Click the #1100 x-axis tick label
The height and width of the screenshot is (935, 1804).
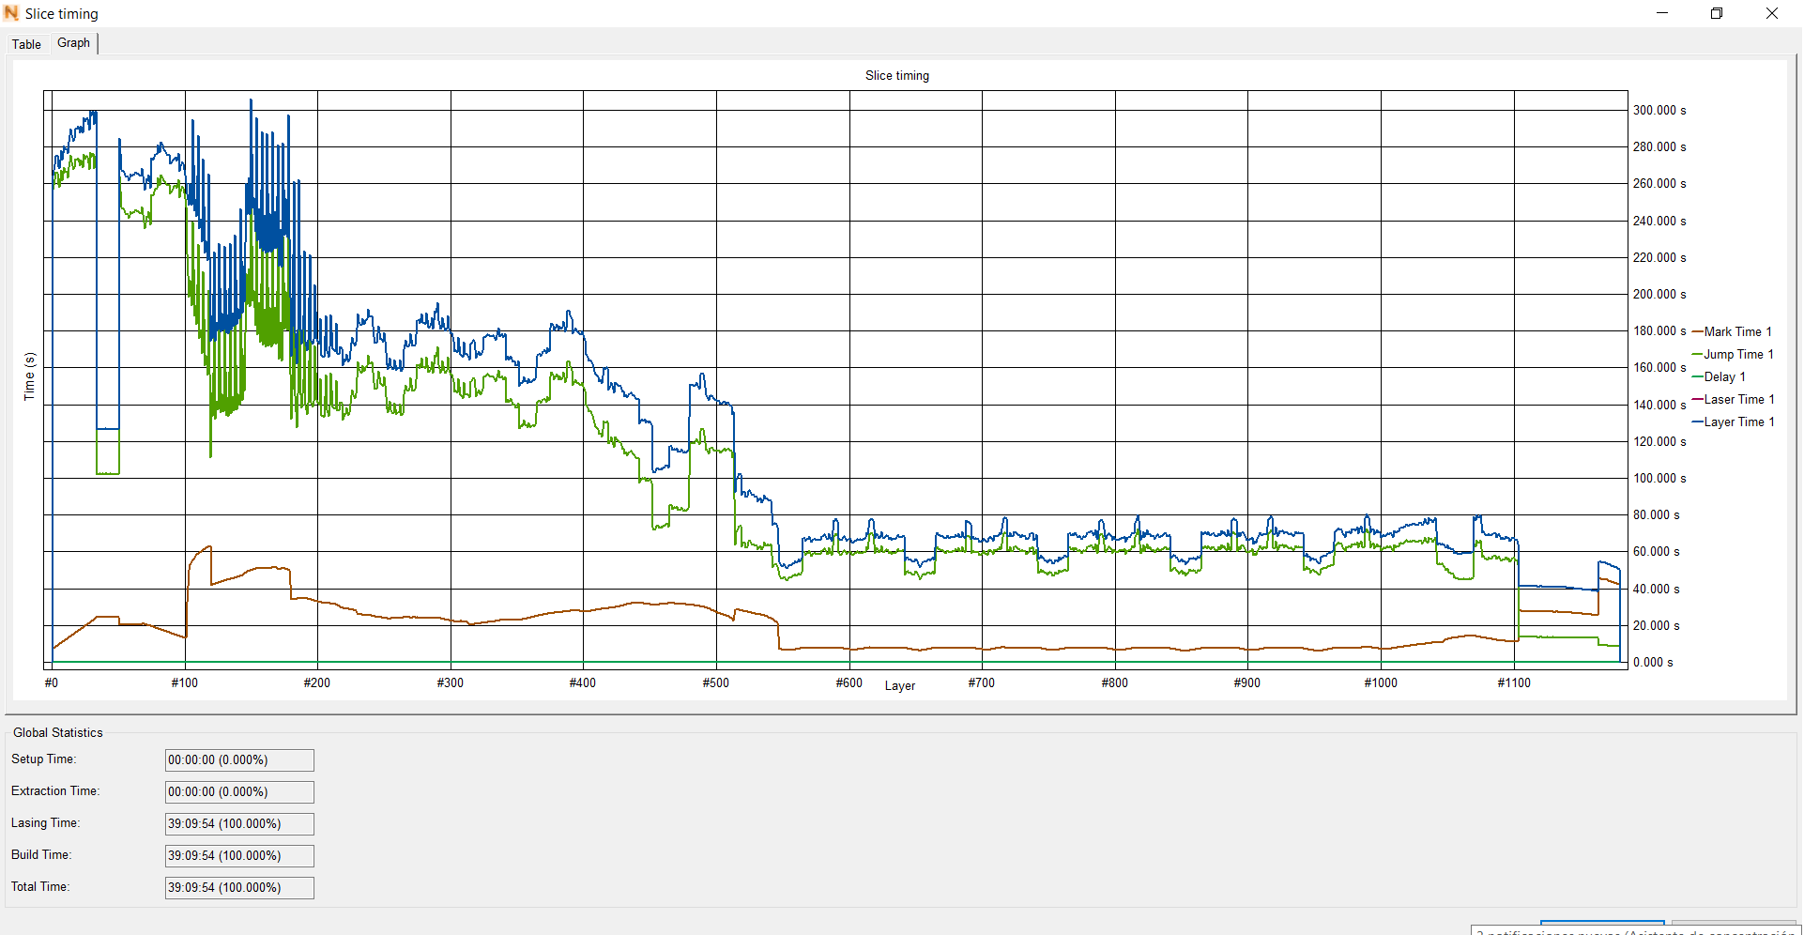[x=1514, y=682]
